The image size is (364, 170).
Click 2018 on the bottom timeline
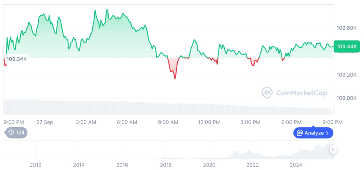click(x=166, y=164)
